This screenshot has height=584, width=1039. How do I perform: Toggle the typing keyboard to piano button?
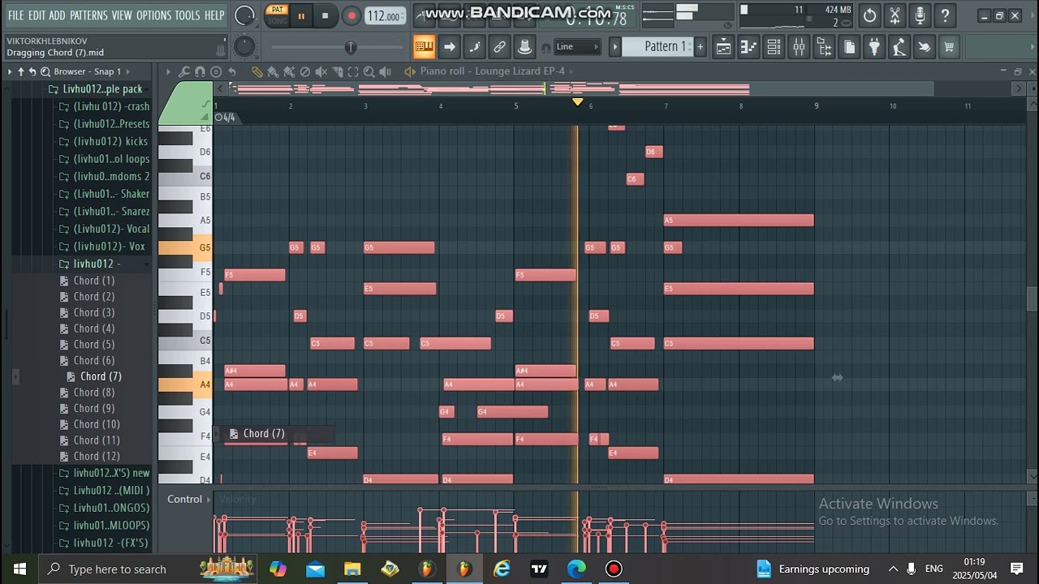pyautogui.click(x=425, y=47)
